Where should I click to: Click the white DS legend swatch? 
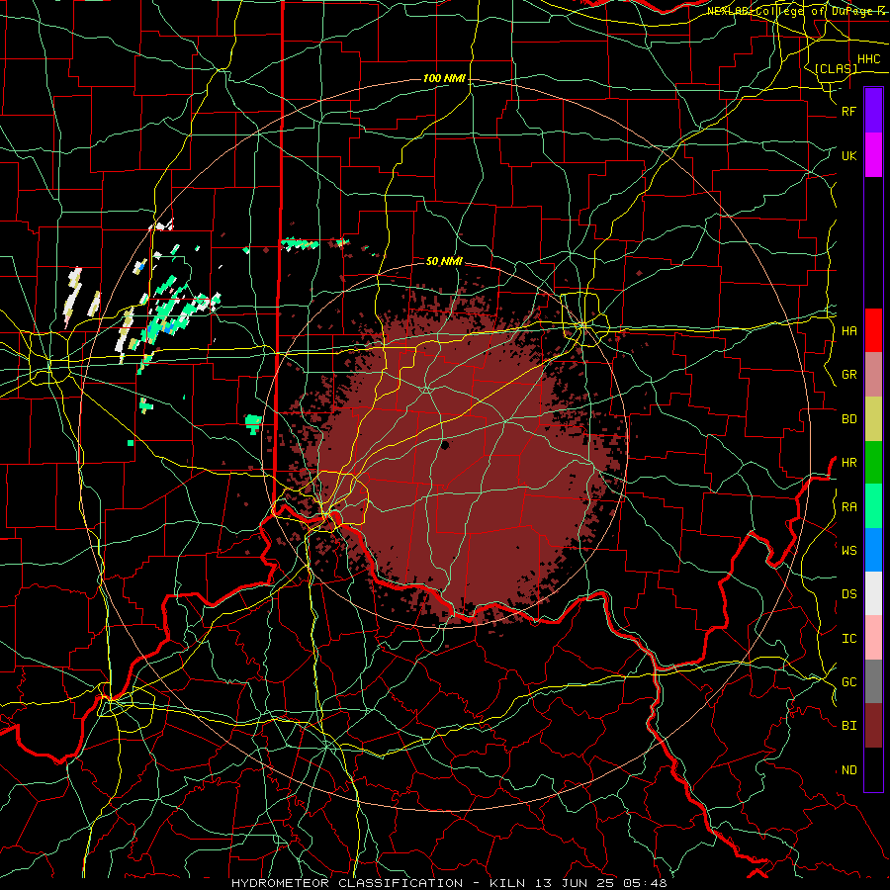873,593
